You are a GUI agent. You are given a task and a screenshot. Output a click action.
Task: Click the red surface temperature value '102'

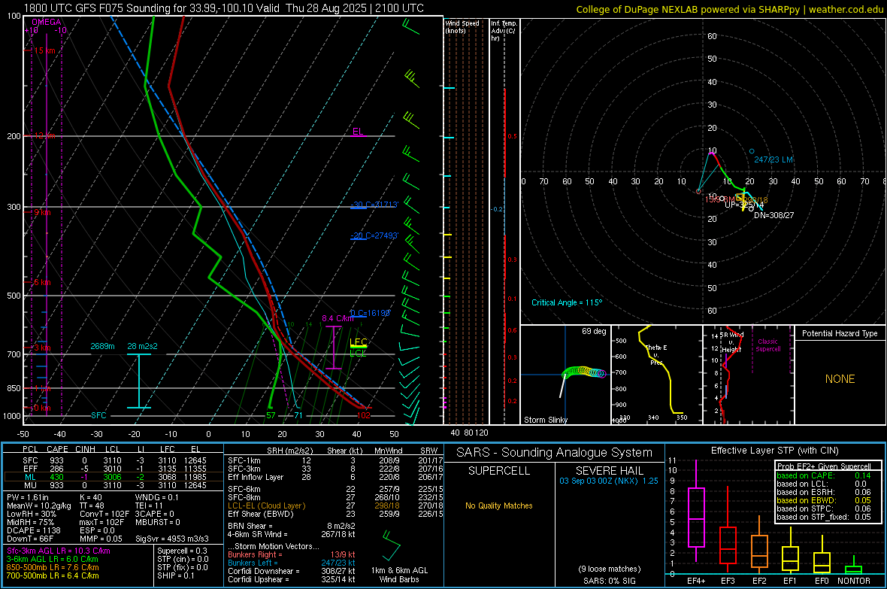(x=364, y=415)
